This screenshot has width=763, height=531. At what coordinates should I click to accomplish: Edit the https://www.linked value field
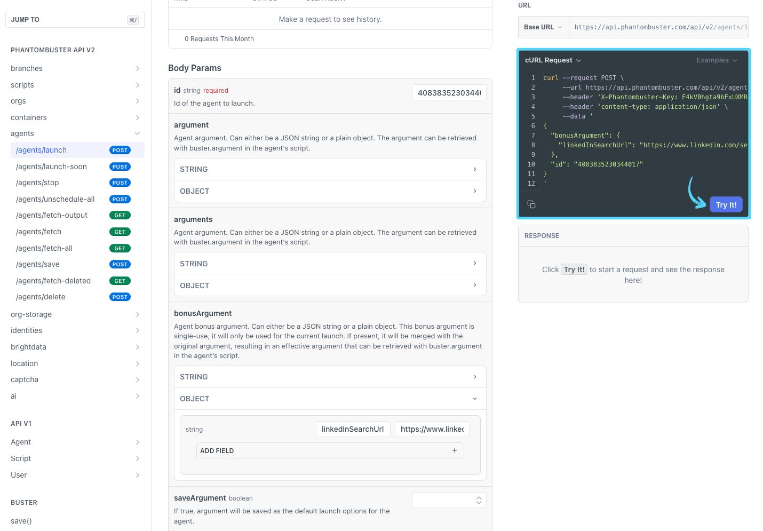(x=432, y=429)
